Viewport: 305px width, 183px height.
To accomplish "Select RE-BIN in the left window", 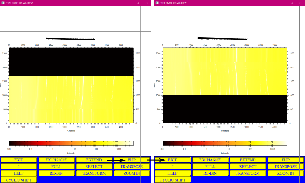I will coord(57,173).
